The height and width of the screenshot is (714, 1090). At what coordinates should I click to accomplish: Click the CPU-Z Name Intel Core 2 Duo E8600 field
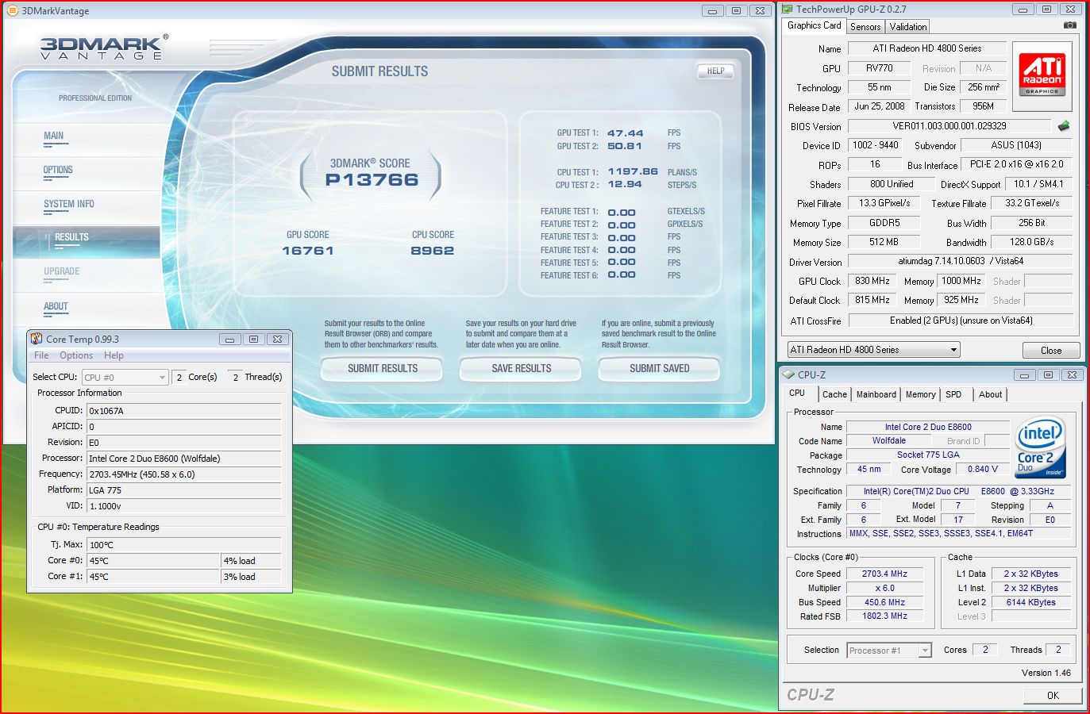click(x=928, y=427)
